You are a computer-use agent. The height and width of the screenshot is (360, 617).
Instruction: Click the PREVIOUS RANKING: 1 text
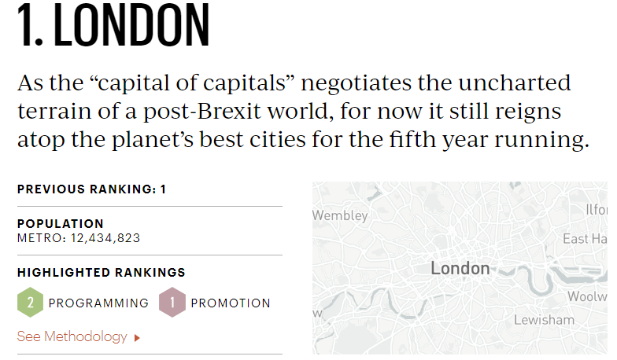92,189
